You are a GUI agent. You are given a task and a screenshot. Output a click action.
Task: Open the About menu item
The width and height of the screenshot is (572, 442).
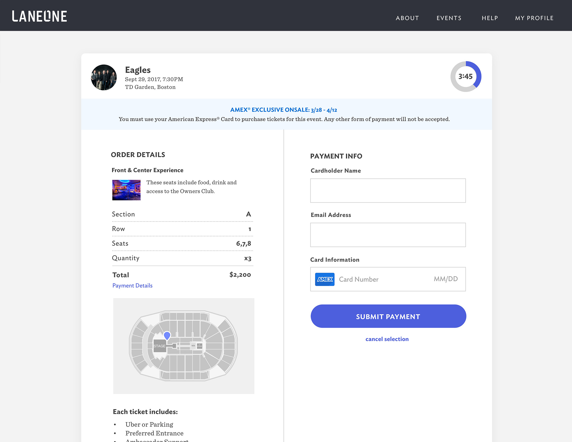tap(407, 18)
